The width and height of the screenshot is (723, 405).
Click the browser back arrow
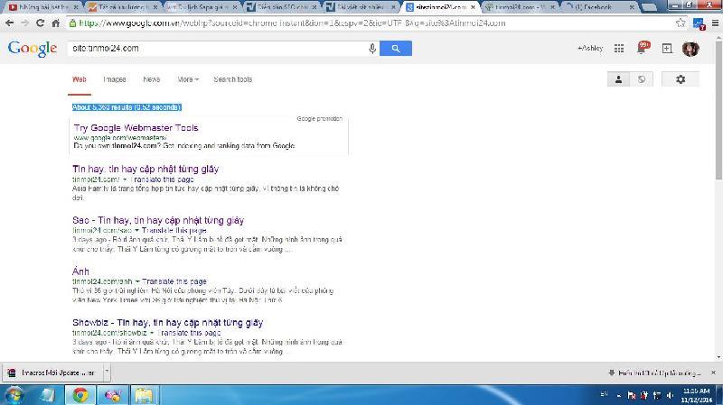tap(9, 23)
